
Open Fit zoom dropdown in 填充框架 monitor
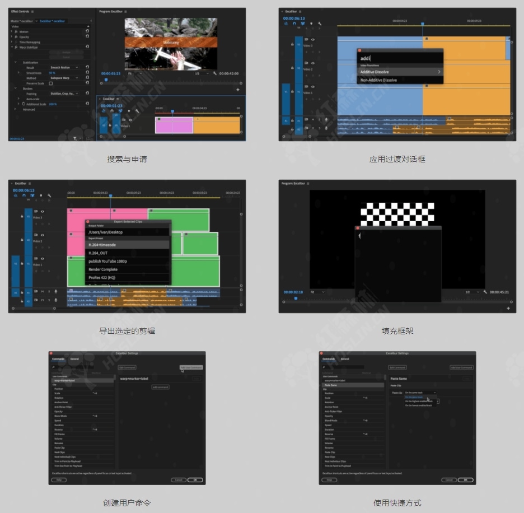[317, 292]
